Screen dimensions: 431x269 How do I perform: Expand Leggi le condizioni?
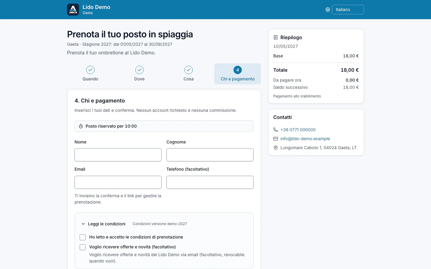[x=104, y=224]
